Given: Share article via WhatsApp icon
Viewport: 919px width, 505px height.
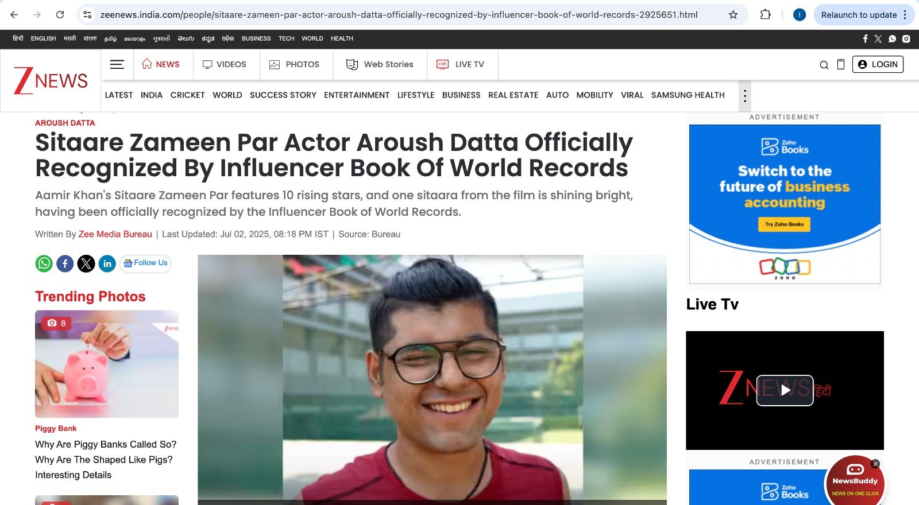Looking at the screenshot, I should [x=44, y=263].
